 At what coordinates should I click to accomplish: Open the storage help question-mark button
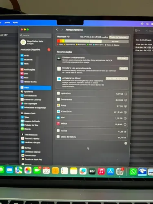(126, 143)
